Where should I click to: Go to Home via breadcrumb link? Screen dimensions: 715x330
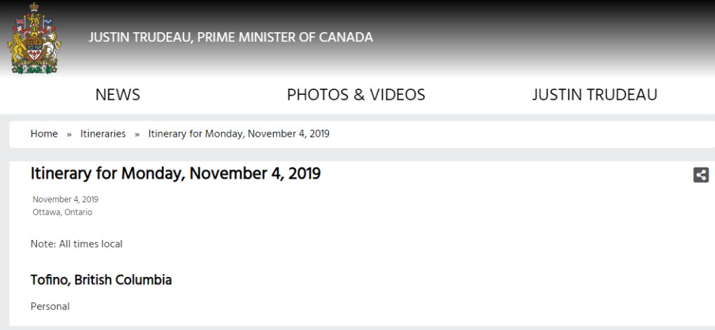44,134
